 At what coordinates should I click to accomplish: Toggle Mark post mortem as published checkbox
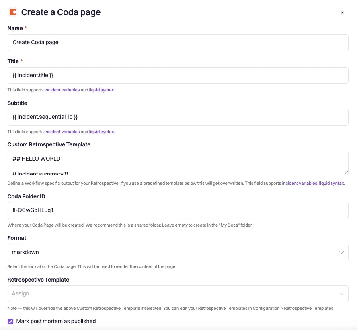[10, 321]
